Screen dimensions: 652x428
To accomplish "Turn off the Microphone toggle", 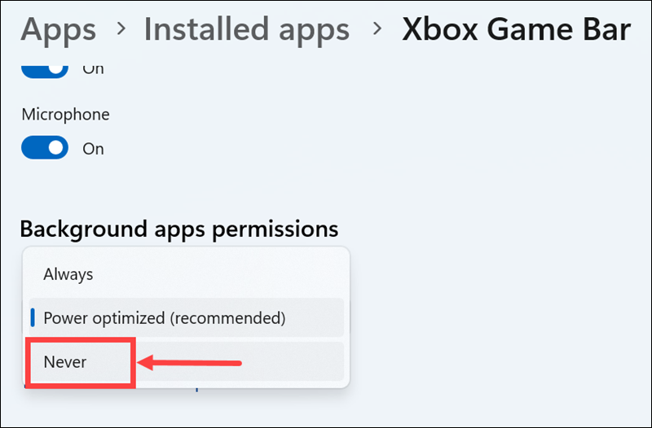I will tap(45, 147).
